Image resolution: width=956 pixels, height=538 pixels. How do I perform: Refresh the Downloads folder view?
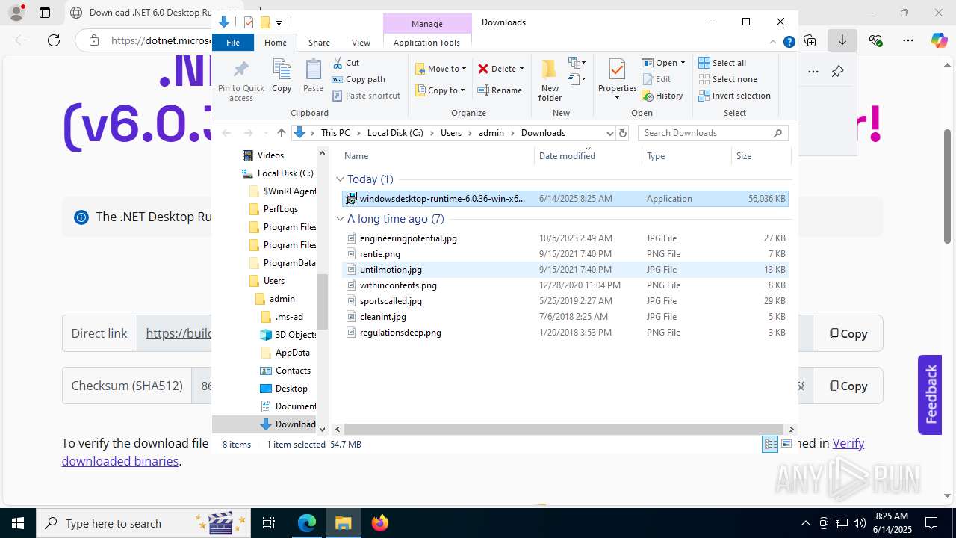coord(624,133)
